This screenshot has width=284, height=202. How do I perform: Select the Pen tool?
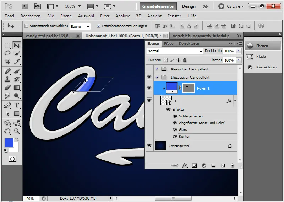(7, 105)
